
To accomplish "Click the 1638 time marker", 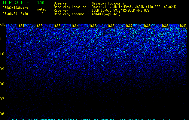I will coord(147,26).
